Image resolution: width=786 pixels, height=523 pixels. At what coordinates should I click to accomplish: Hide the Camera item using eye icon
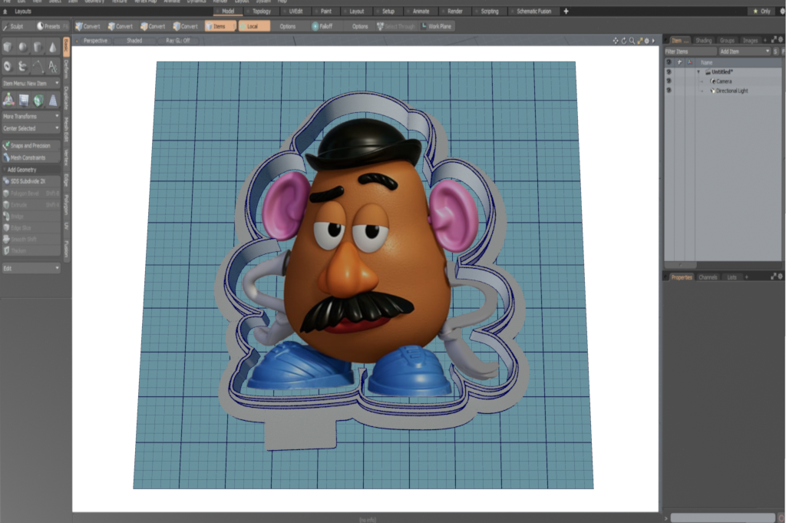pyautogui.click(x=669, y=81)
